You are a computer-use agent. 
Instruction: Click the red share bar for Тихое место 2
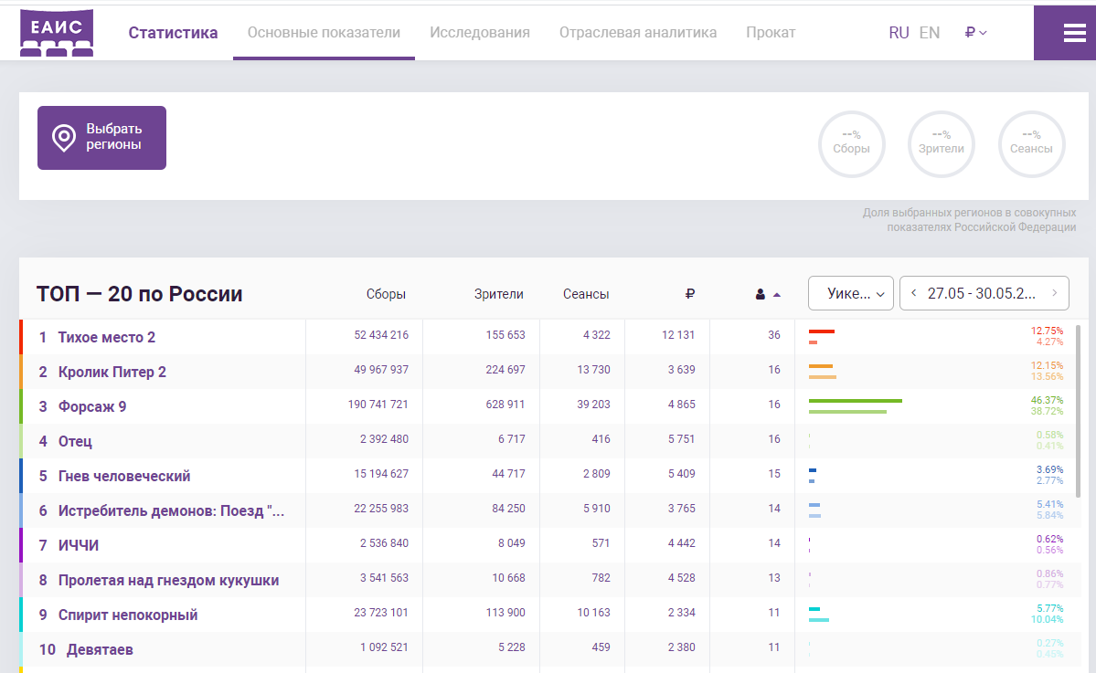[x=821, y=331]
